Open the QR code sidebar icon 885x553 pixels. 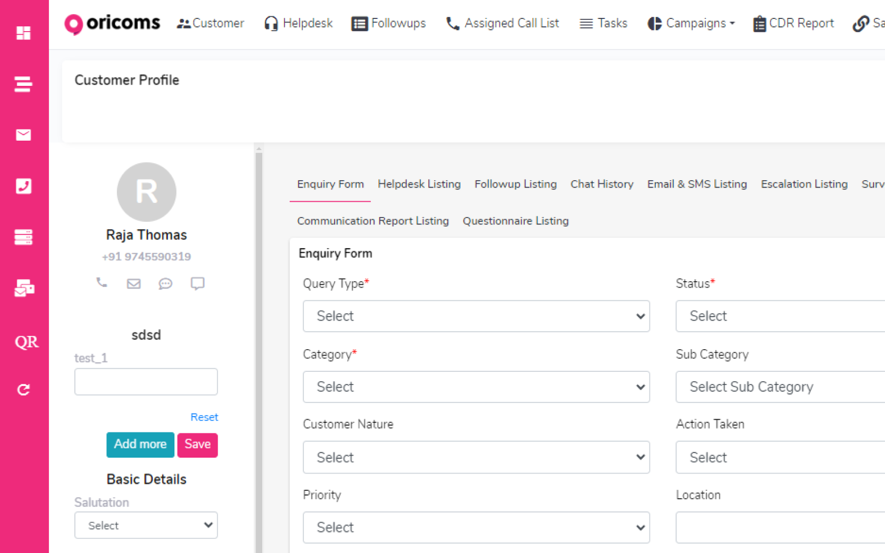(x=26, y=342)
